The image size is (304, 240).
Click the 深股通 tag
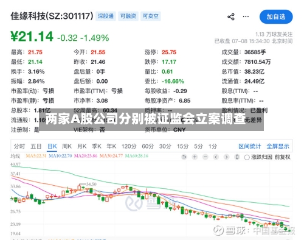pyautogui.click(x=106, y=16)
